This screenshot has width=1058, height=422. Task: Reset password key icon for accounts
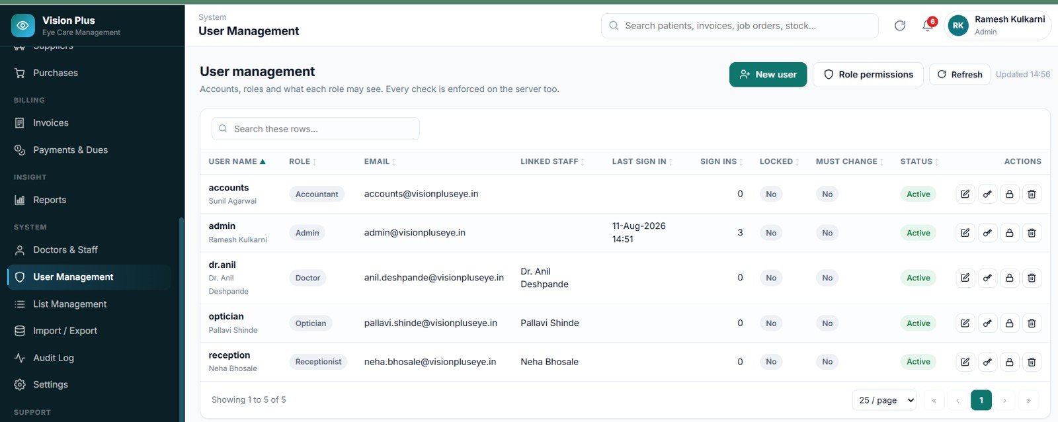coord(987,194)
